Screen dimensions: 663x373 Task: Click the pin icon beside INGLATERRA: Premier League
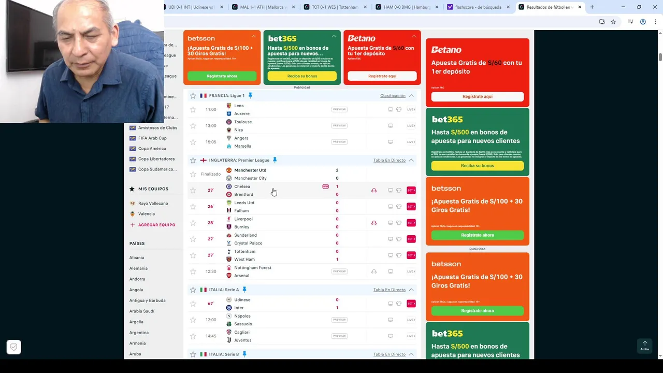pos(275,160)
